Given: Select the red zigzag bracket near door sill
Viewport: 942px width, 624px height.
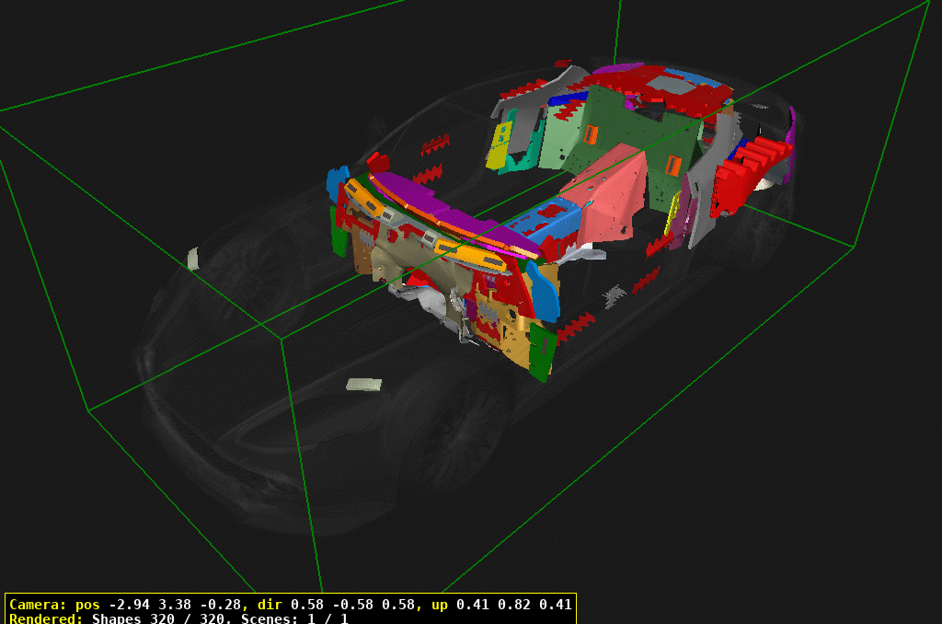Looking at the screenshot, I should tap(577, 324).
